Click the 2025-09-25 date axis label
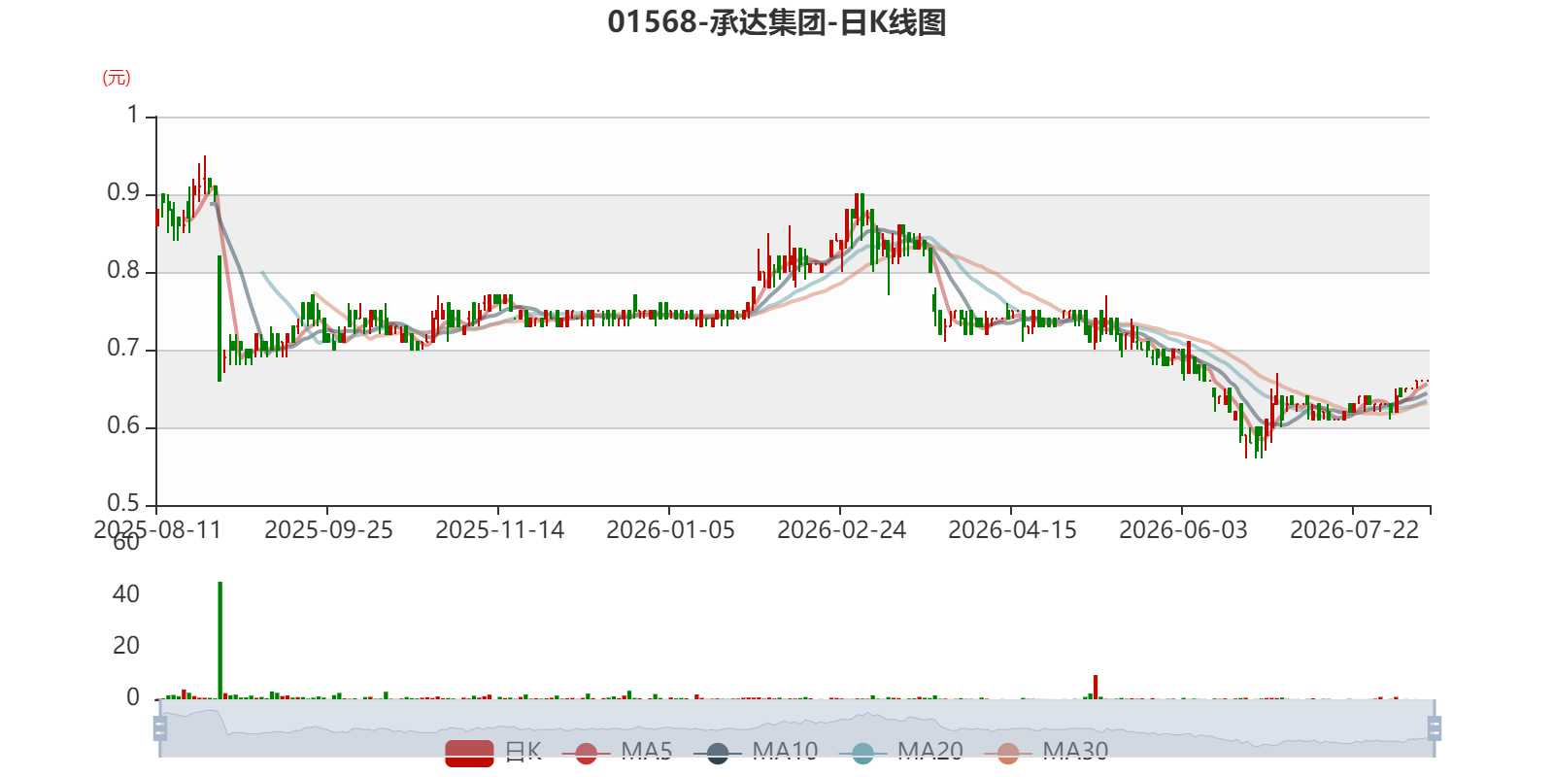 (x=328, y=530)
